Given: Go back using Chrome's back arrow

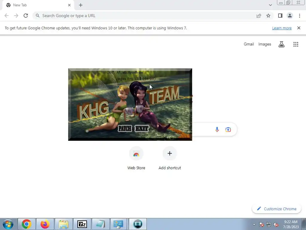Looking at the screenshot, I should pos(7,16).
